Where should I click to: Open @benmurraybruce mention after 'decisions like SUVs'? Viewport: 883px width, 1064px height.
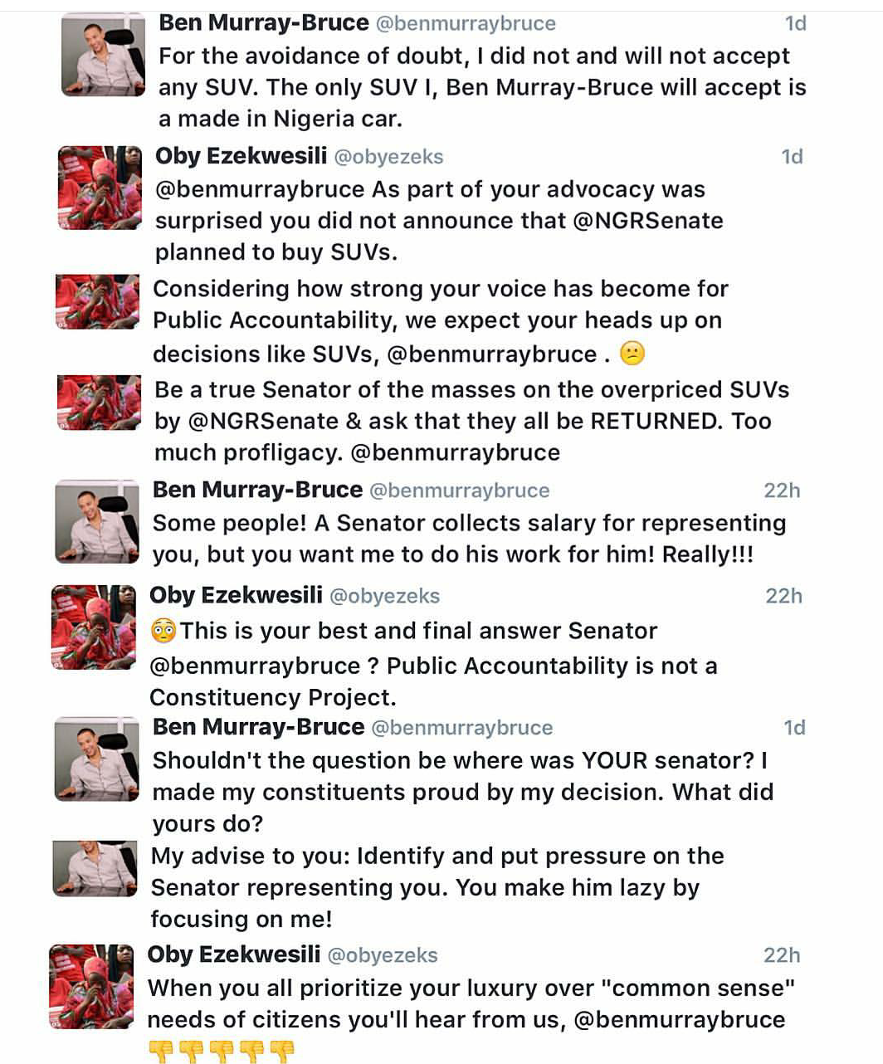coord(491,354)
